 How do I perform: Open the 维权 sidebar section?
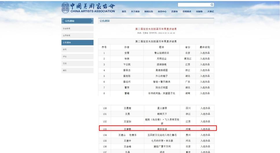click(77, 70)
